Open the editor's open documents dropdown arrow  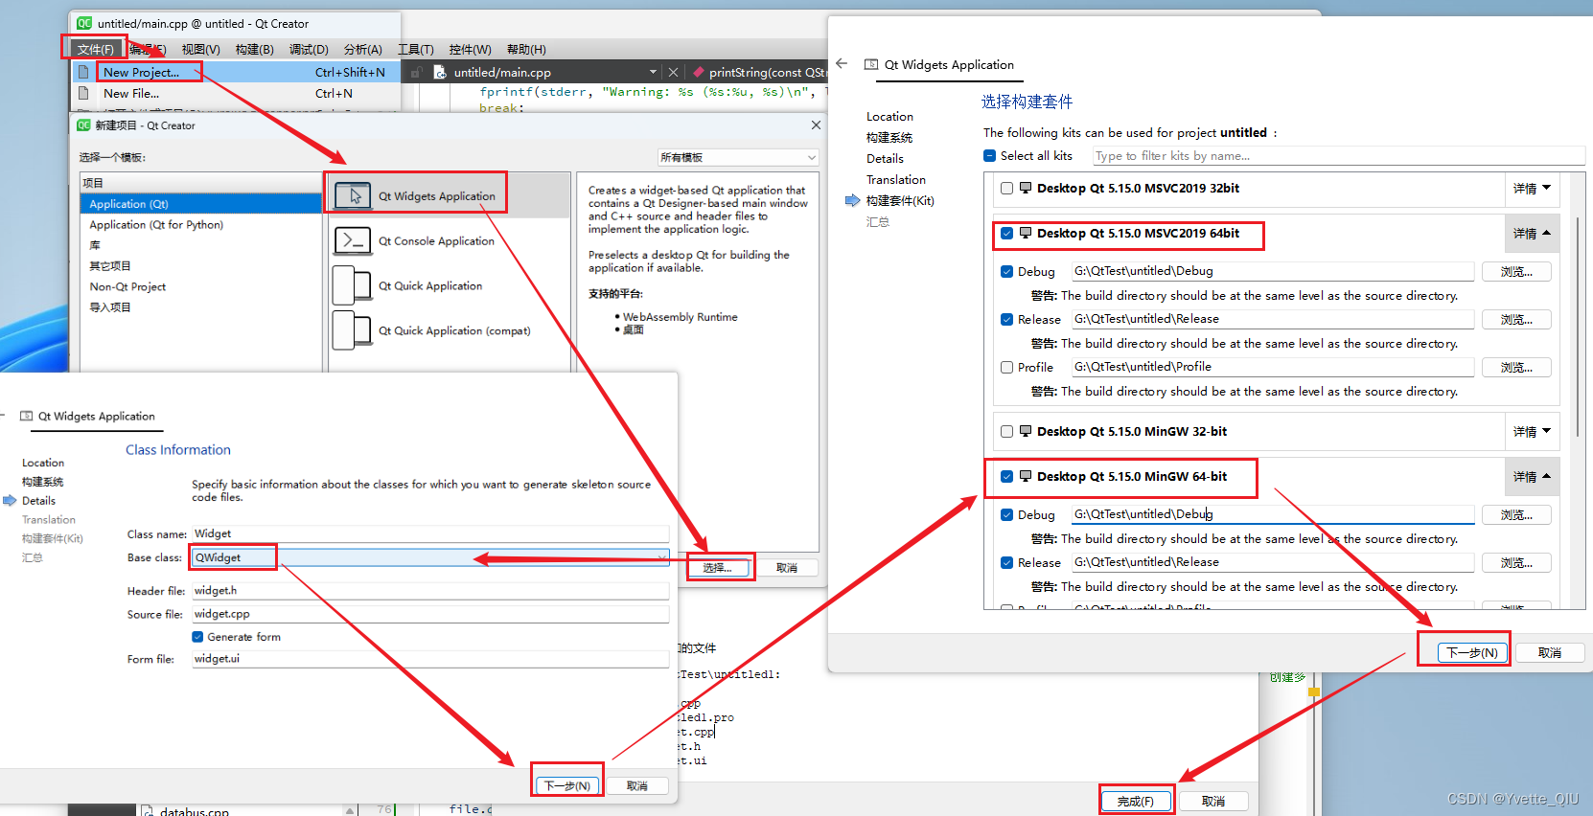point(653,72)
